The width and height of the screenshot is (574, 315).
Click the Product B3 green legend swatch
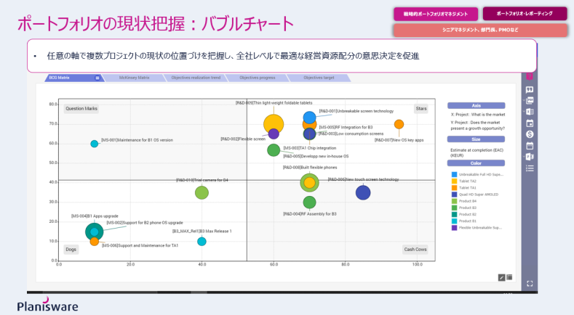click(454, 208)
